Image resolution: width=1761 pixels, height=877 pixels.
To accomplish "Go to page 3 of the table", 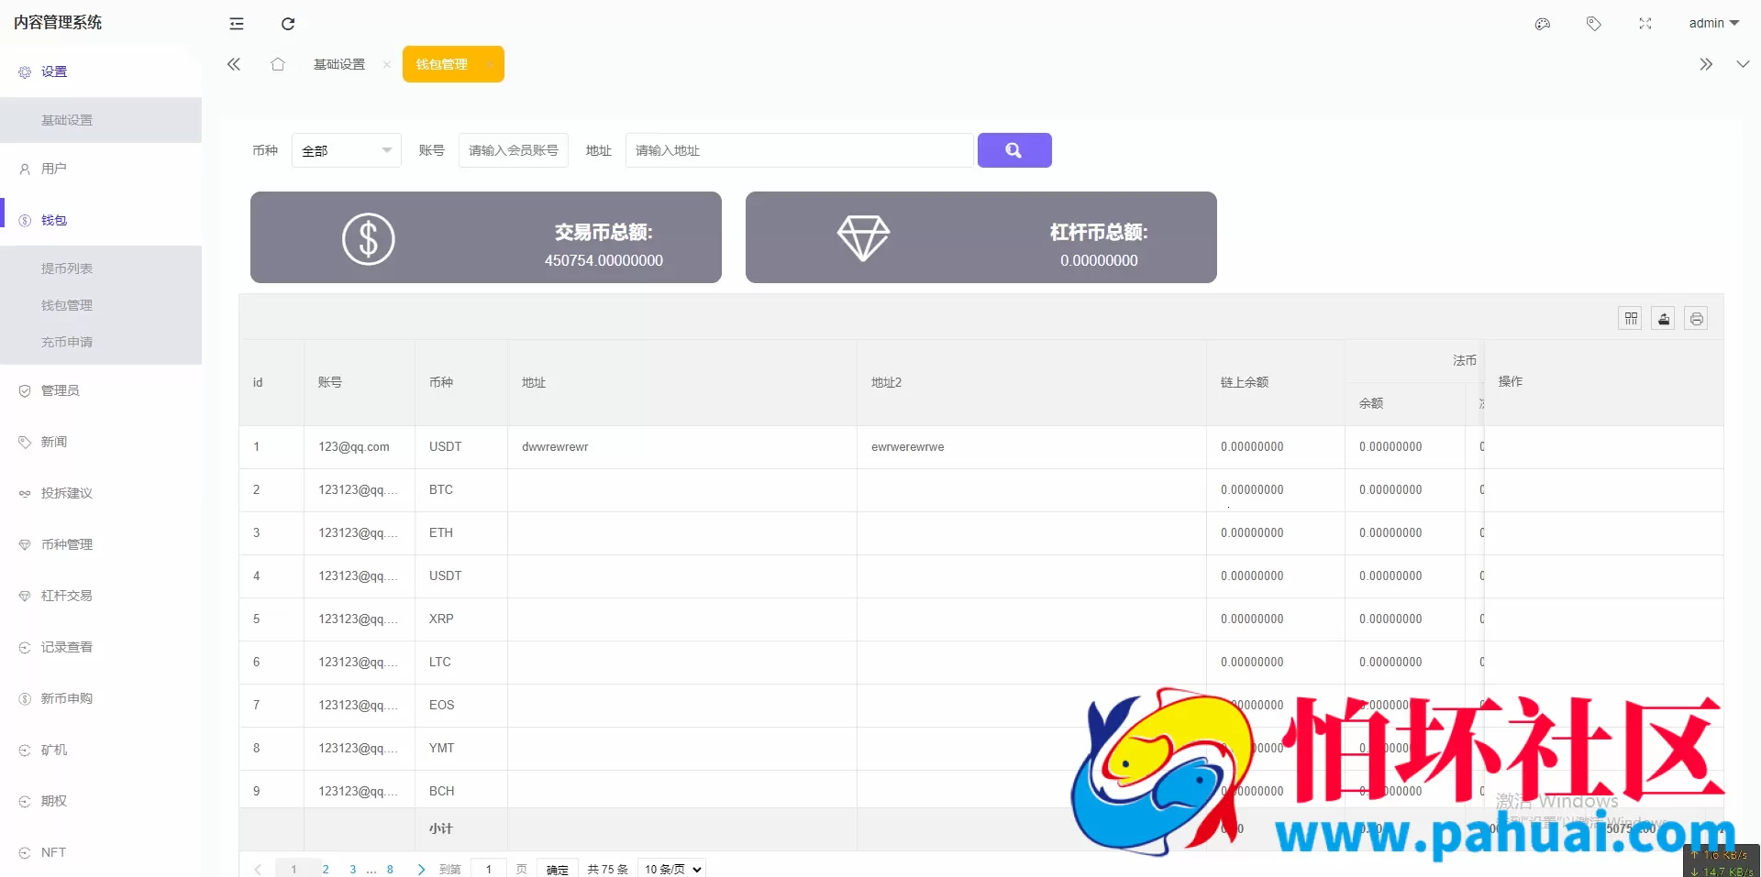I will (x=353, y=869).
